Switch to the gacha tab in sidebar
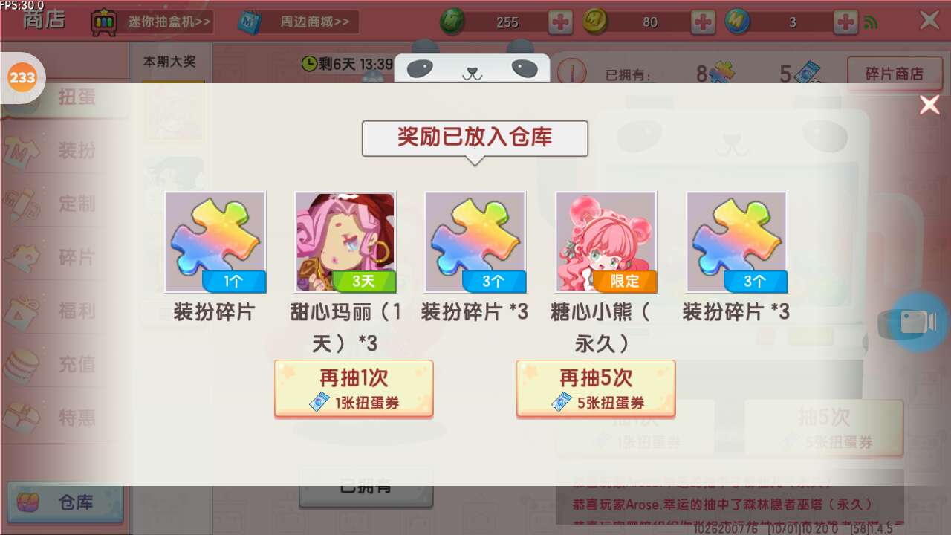 [65, 97]
